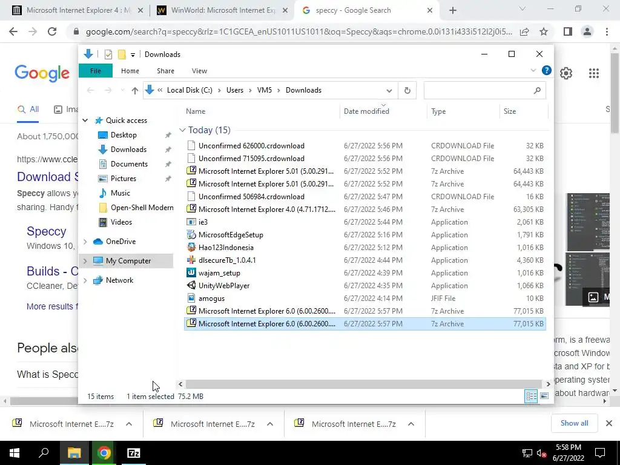Open the File ribbon tab in Explorer
This screenshot has height=465, width=620.
pyautogui.click(x=95, y=71)
